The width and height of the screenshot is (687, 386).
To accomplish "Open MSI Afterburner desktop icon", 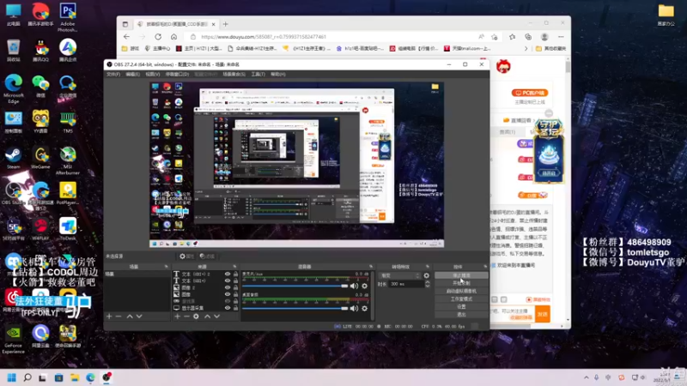I will tap(68, 161).
